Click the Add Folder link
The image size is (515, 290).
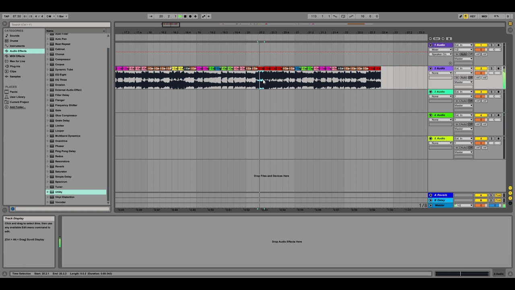[17, 107]
